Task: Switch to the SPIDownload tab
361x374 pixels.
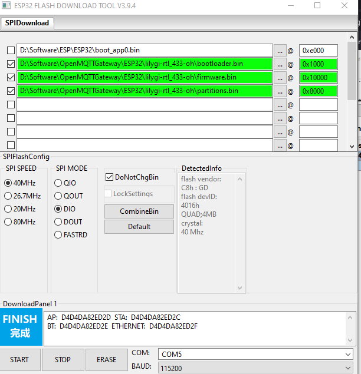Action: pyautogui.click(x=27, y=23)
